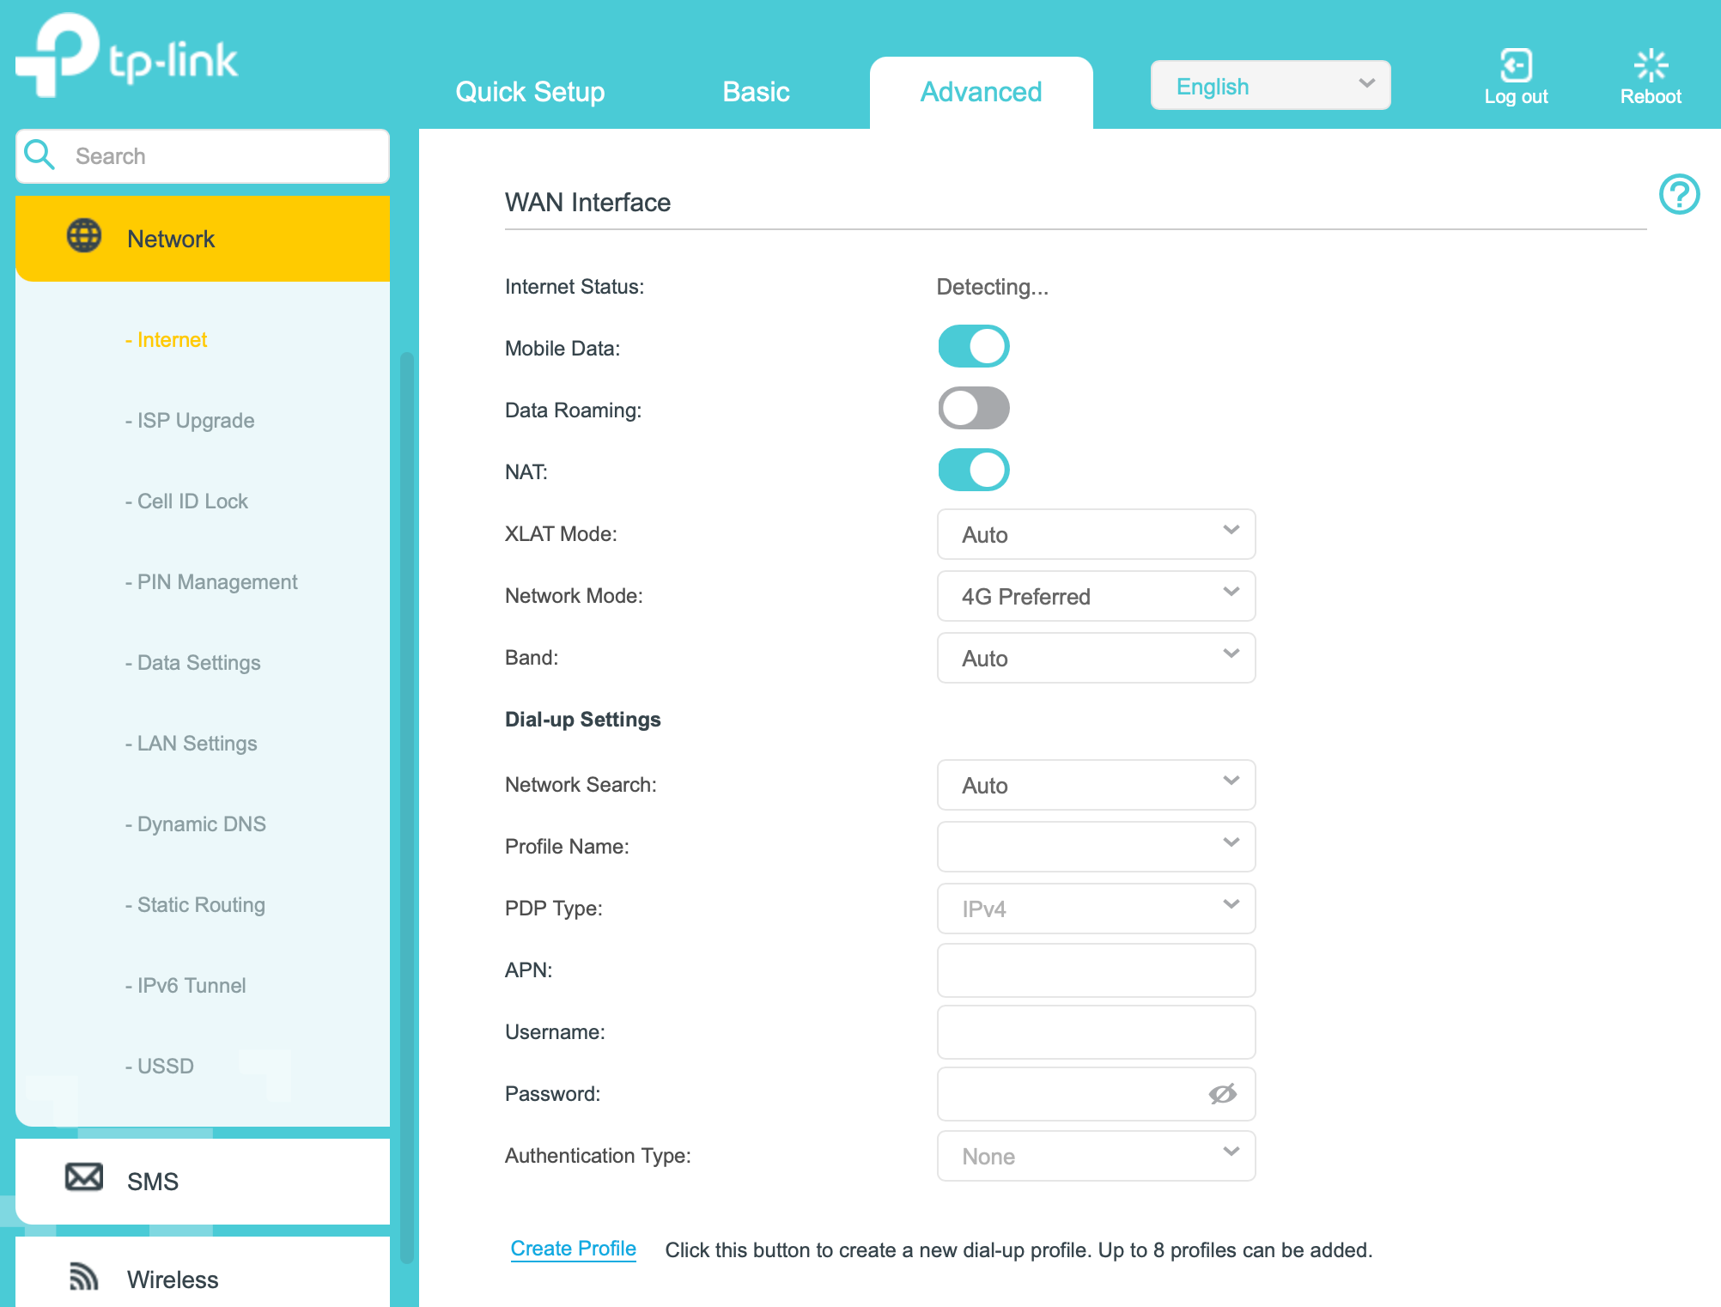Open the help question mark icon

click(x=1680, y=195)
